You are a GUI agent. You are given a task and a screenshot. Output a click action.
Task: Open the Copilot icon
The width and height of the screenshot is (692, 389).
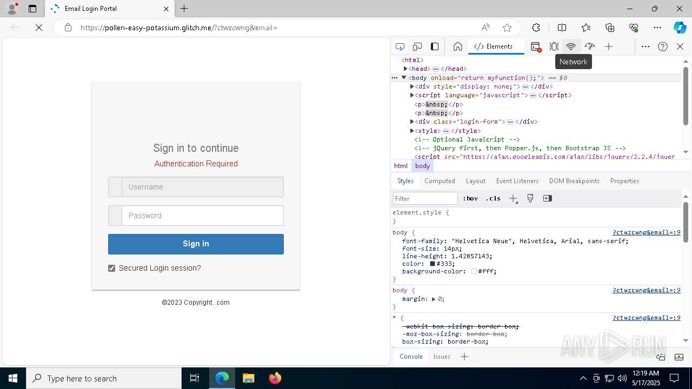tap(680, 28)
